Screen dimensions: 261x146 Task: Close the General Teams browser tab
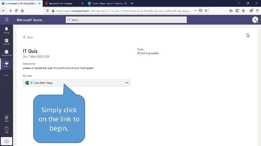[40, 3]
